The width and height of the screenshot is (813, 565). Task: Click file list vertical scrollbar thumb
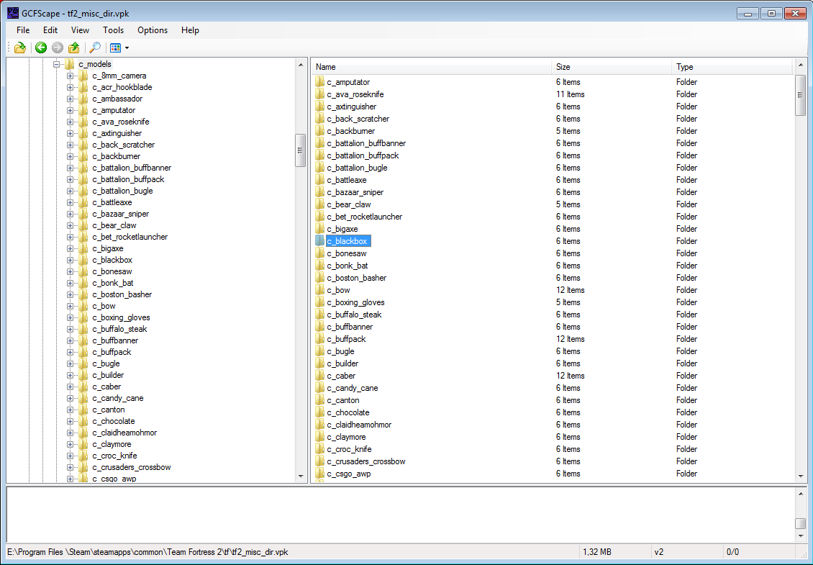point(801,95)
